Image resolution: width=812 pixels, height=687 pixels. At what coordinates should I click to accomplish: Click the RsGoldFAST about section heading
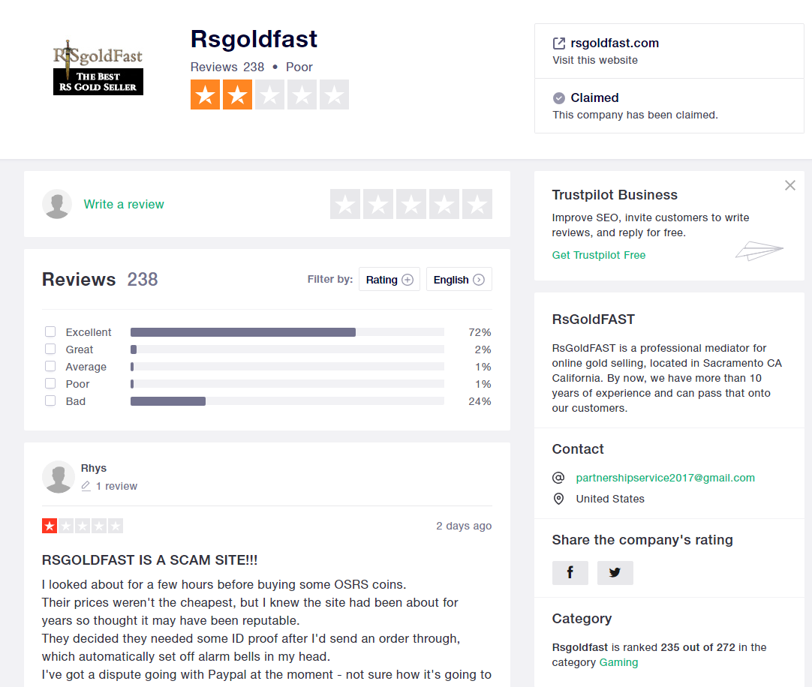click(x=594, y=319)
